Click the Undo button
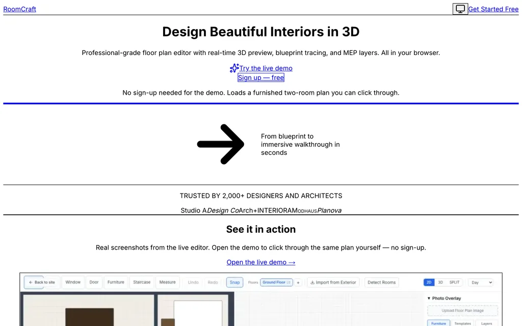The image size is (522, 326). [x=193, y=282]
